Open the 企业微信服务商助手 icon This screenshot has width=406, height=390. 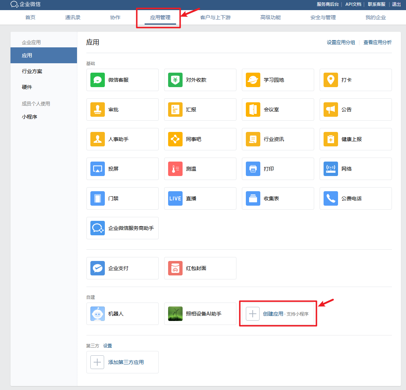[x=97, y=228]
